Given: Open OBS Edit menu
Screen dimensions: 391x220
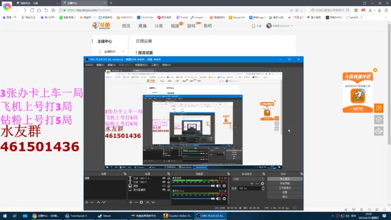Looking at the screenshot, I should click(100, 65).
